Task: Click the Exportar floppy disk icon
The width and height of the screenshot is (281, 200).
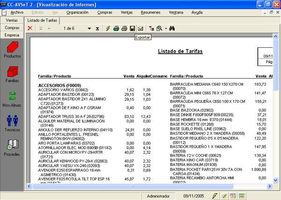Action: (x=132, y=29)
